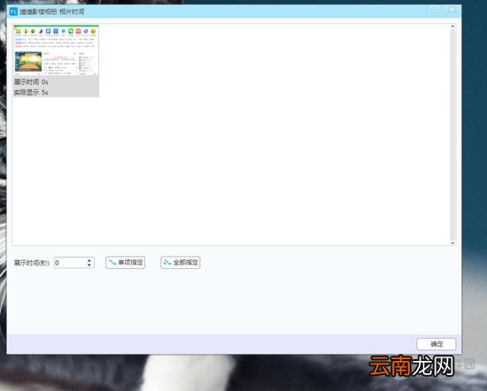Image resolution: width=487 pixels, height=391 pixels.
Task: Click the dialog title text 相片时间
Action: coord(72,11)
